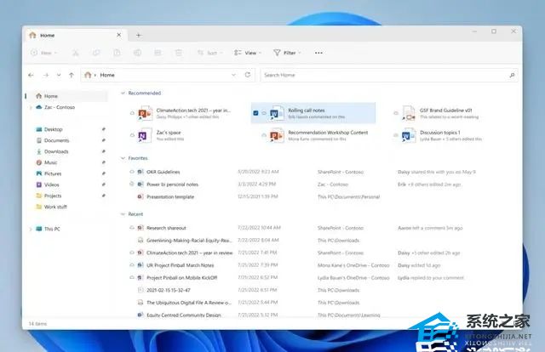The width and height of the screenshot is (545, 352).
Task: Open the three-dots See more menu
Action: point(318,53)
